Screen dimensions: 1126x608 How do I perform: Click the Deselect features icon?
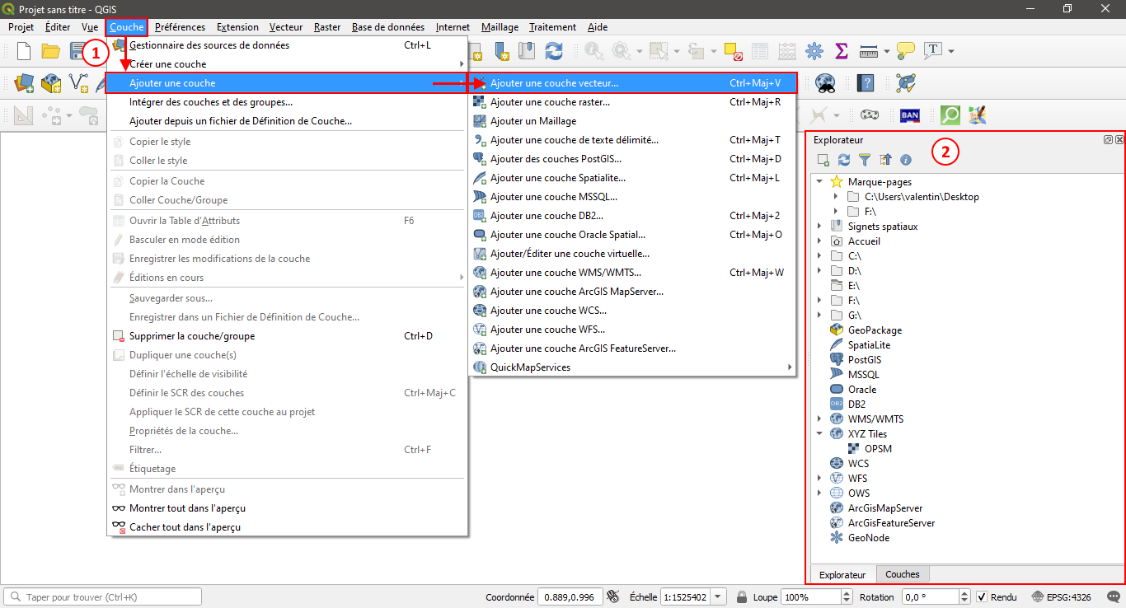click(x=734, y=51)
